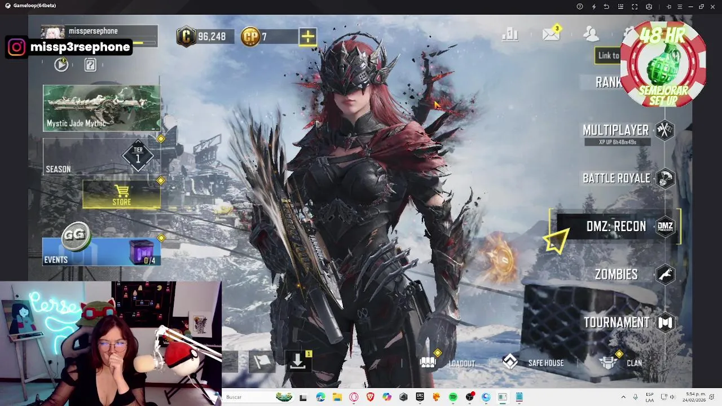This screenshot has width=722, height=406.
Task: Select Tournament mode
Action: click(x=617, y=323)
